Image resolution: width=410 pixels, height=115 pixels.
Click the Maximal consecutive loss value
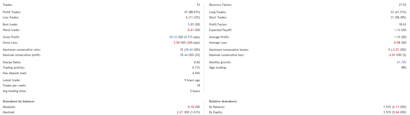(x=397, y=55)
